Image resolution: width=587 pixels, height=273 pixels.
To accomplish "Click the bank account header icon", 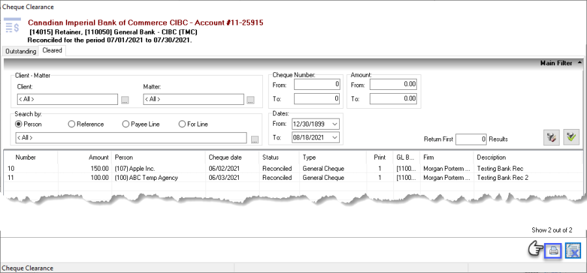I will click(x=12, y=26).
